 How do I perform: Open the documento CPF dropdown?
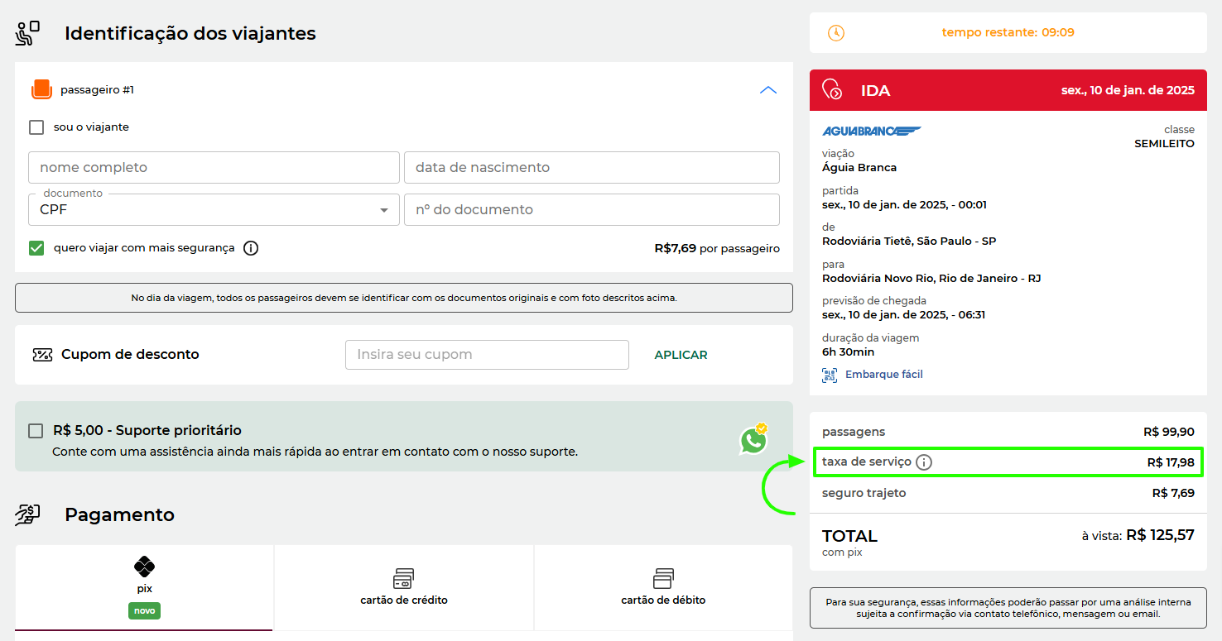point(382,209)
